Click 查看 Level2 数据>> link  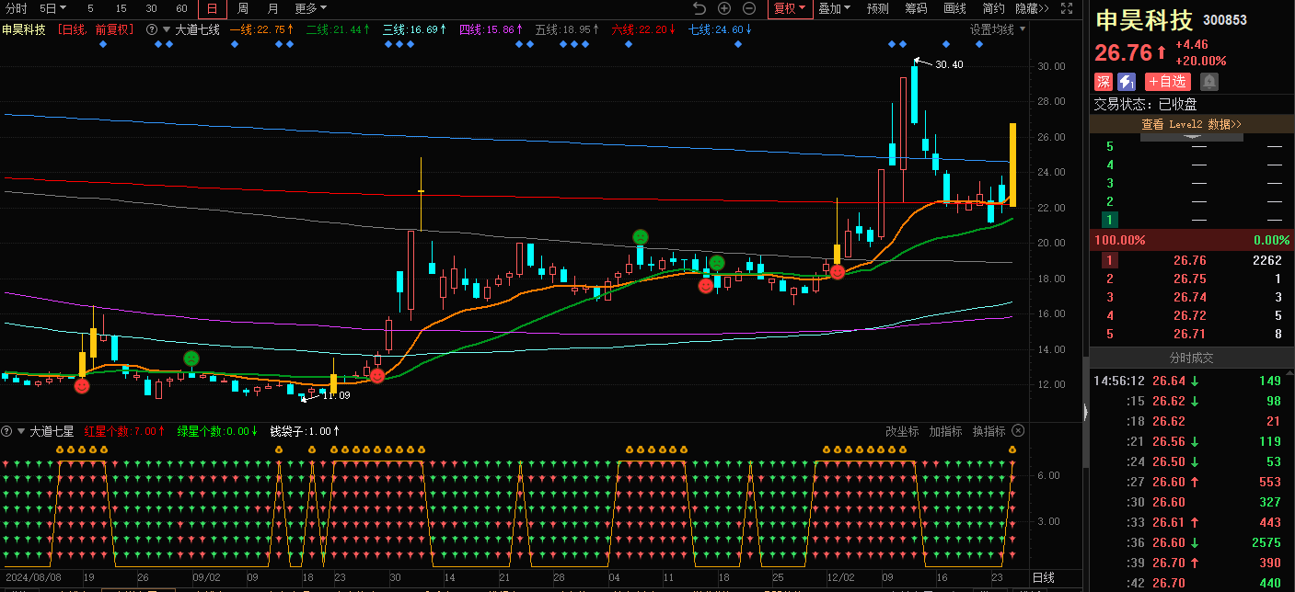pyautogui.click(x=1192, y=124)
